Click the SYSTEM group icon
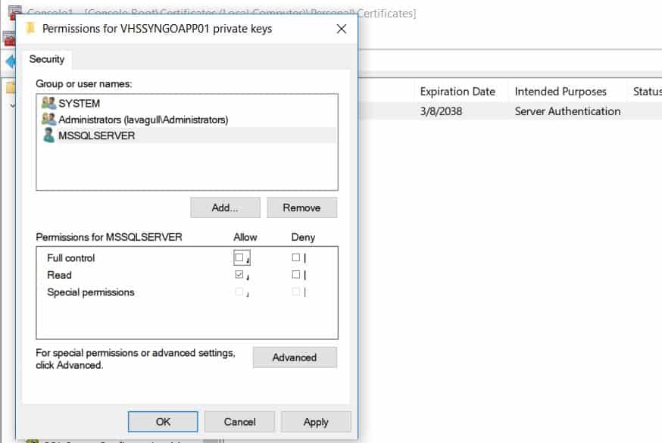The width and height of the screenshot is (662, 443). coord(48,103)
